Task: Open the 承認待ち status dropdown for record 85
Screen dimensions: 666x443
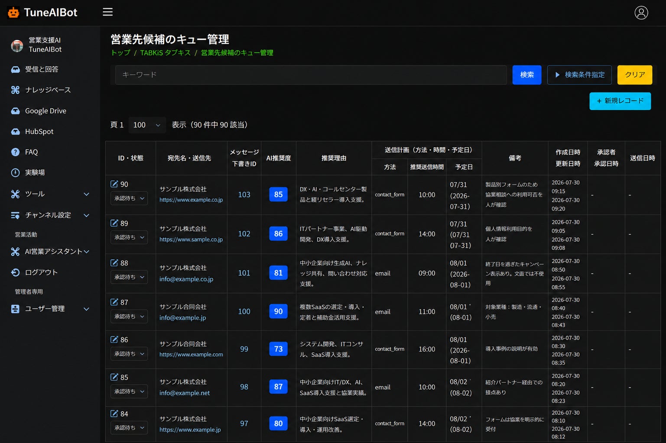Action: 129,391
